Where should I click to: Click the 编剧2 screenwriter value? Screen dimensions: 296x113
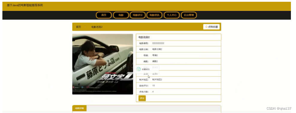[x=155, y=61]
